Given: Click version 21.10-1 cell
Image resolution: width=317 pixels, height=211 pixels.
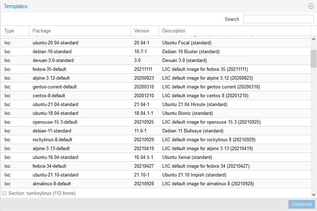Looking at the screenshot, I should (x=142, y=175).
